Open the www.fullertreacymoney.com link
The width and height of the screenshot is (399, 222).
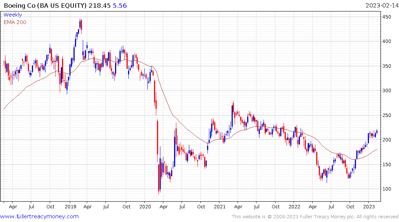[39, 216]
